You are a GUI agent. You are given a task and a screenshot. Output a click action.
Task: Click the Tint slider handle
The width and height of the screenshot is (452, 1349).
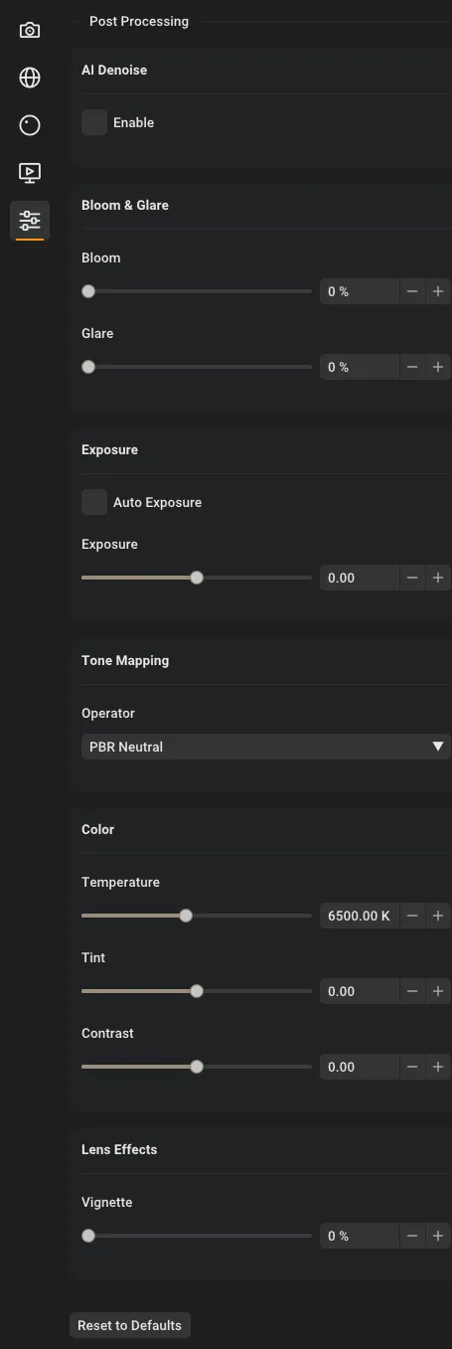197,991
